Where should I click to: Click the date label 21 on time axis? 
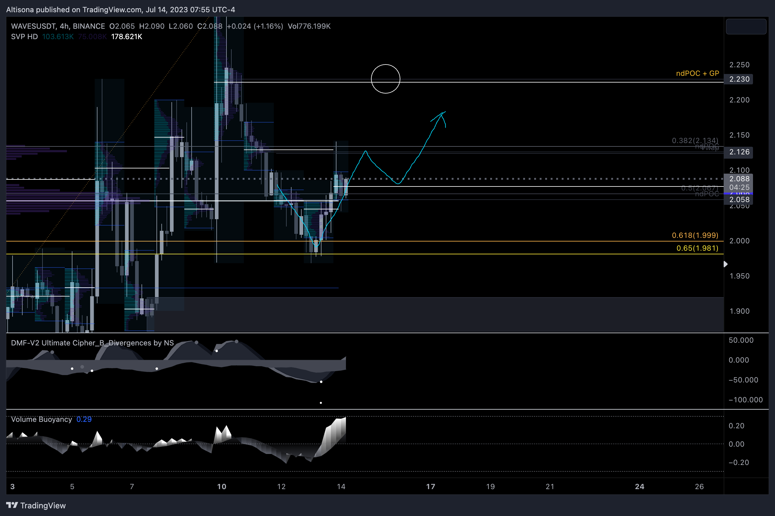[x=550, y=486]
